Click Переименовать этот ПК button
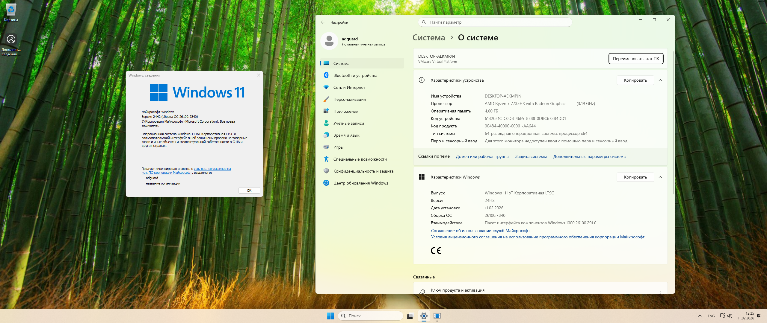Screen dimensions: 767x323 636,59
